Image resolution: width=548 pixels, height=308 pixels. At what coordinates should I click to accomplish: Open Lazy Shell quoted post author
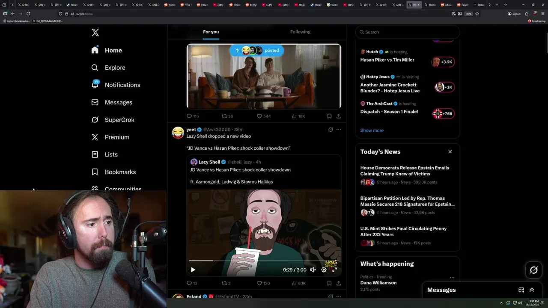pyautogui.click(x=209, y=162)
